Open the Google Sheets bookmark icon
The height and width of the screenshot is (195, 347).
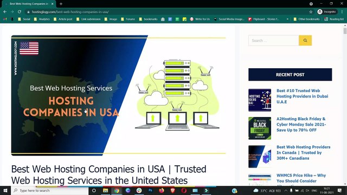pyautogui.click(x=177, y=19)
